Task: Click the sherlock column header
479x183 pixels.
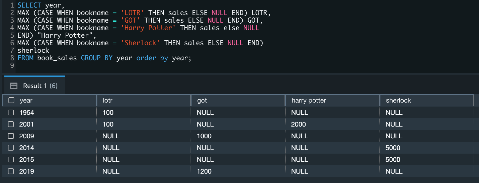Action: click(x=398, y=100)
